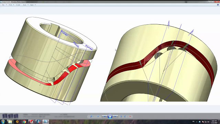
Task: Open the Print dropdown menu
Action: point(11,5)
